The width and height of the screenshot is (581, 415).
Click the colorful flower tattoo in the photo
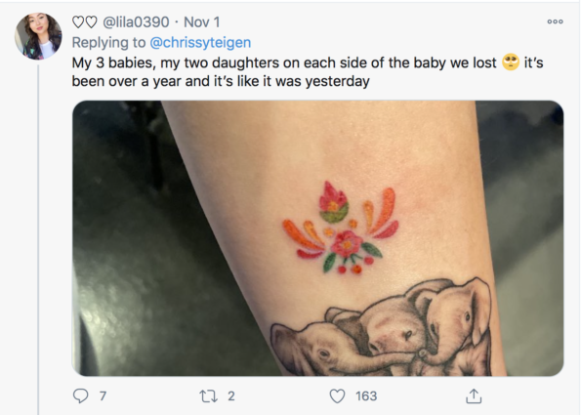coord(341,228)
